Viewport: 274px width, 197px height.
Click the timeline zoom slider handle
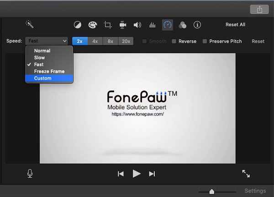click(x=212, y=192)
